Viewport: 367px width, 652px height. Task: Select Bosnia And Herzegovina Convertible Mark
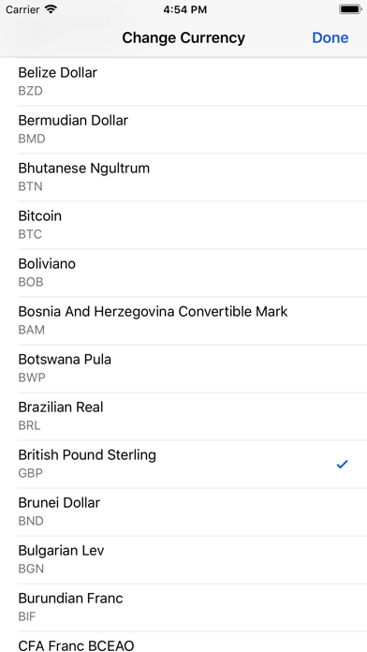[x=183, y=320]
